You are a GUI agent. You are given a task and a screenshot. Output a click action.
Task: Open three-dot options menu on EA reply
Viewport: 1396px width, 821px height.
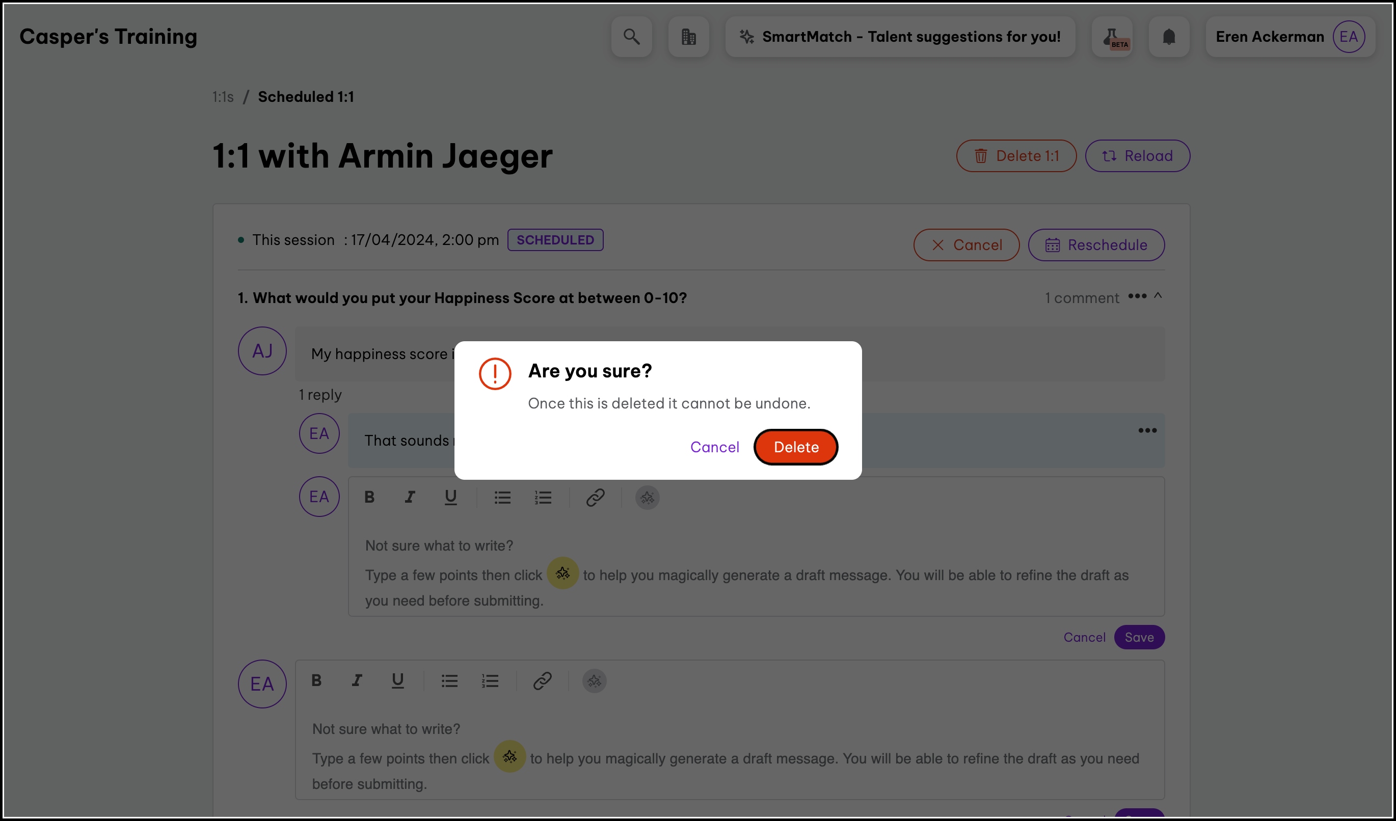tap(1147, 430)
